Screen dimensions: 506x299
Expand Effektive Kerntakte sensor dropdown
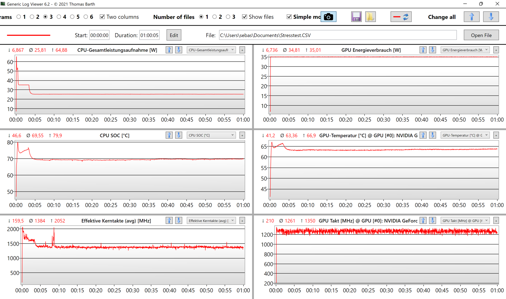211,221
